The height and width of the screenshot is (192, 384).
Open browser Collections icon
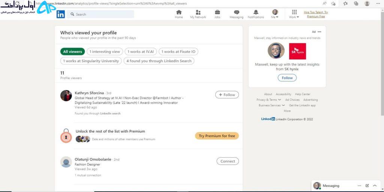click(x=356, y=3)
